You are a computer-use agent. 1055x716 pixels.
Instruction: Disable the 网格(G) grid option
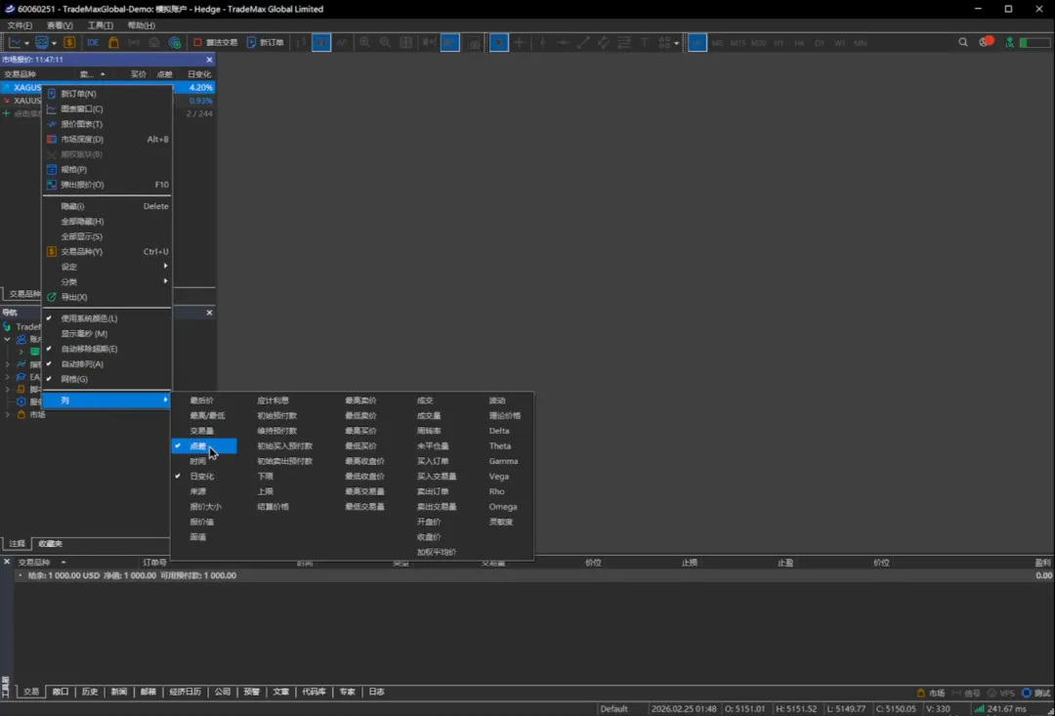pyautogui.click(x=74, y=379)
